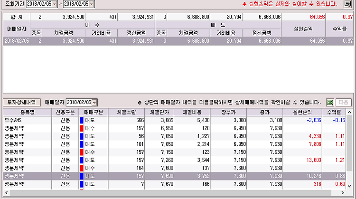The image size is (356, 199).
Task: Click the 수익률 header in summary table
Action: click(x=339, y=29)
